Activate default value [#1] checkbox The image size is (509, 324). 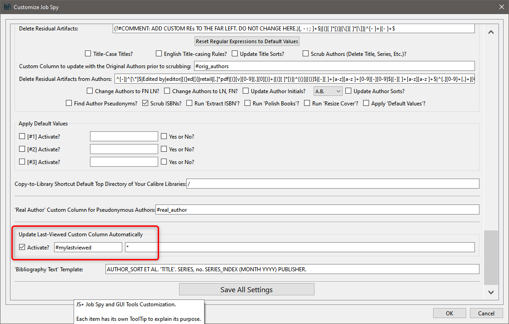22,136
